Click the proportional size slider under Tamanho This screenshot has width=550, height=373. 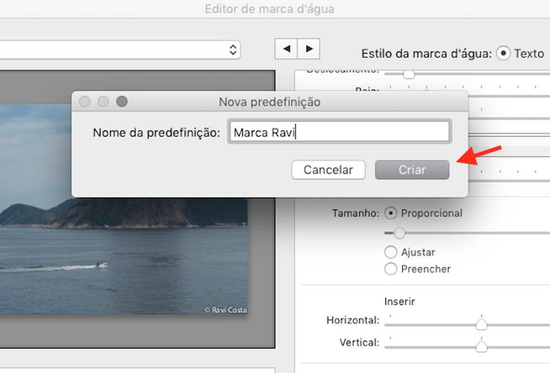[x=399, y=233]
